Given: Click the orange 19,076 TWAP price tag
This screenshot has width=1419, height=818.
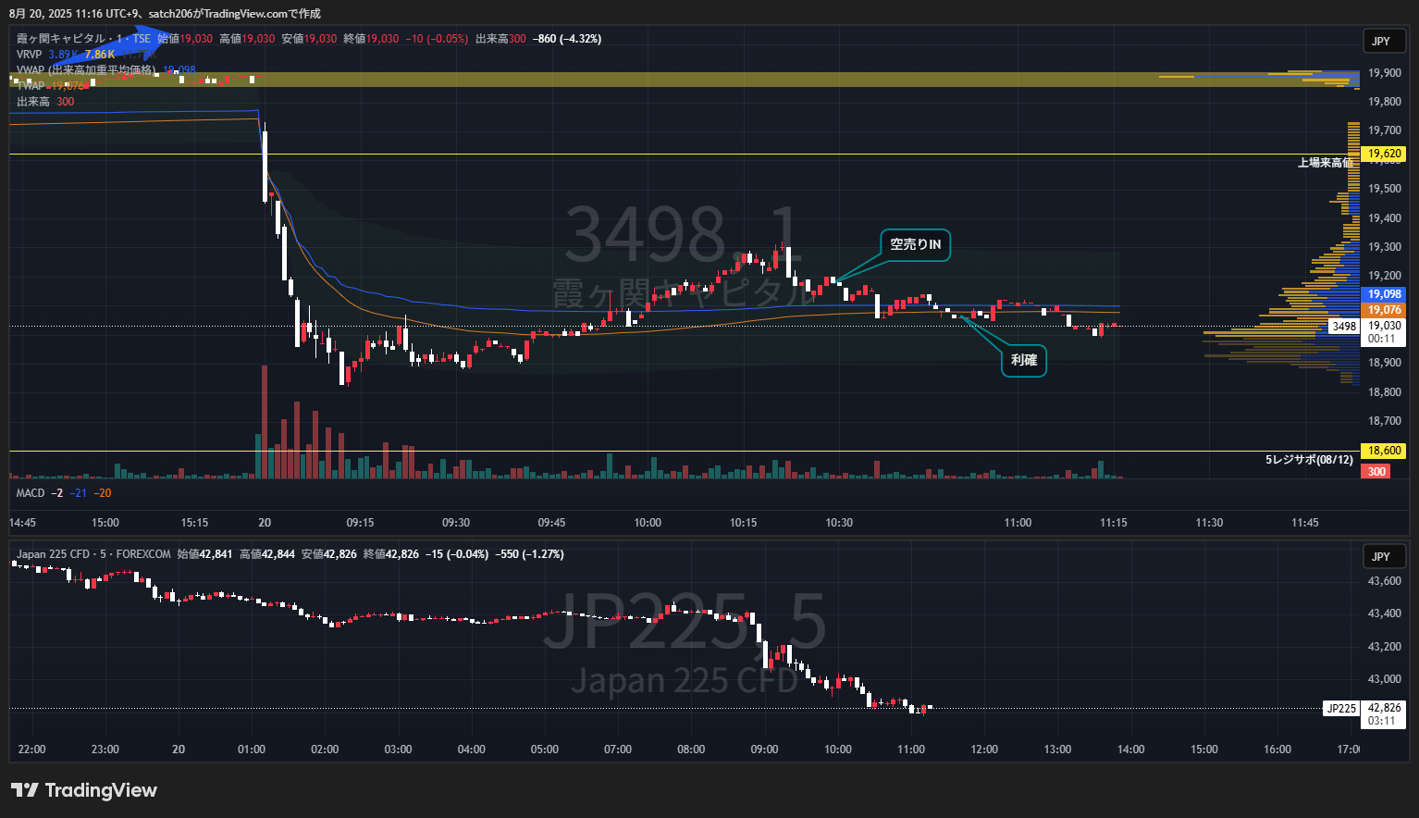Looking at the screenshot, I should pos(1385,310).
